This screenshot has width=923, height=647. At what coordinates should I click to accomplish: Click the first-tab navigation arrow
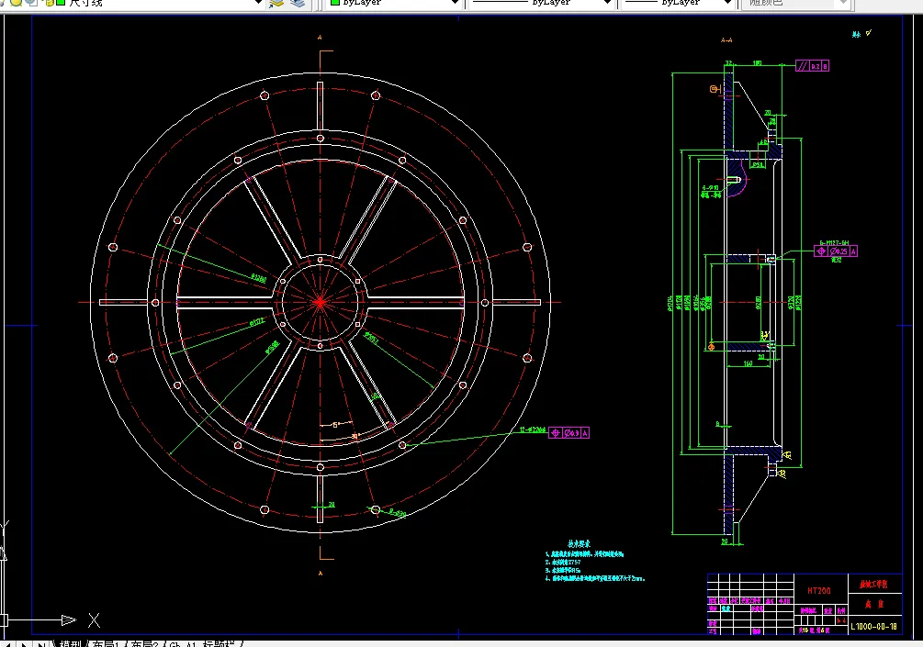7,644
